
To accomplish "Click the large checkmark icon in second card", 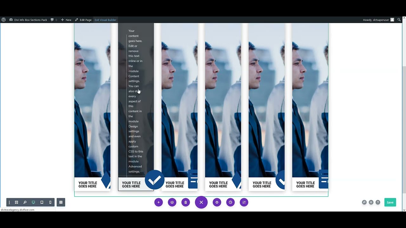I will pos(154,180).
